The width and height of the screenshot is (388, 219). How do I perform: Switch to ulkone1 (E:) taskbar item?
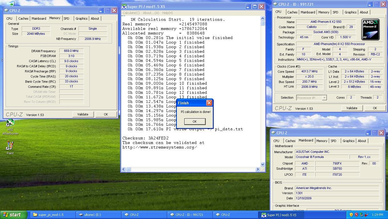point(98,215)
